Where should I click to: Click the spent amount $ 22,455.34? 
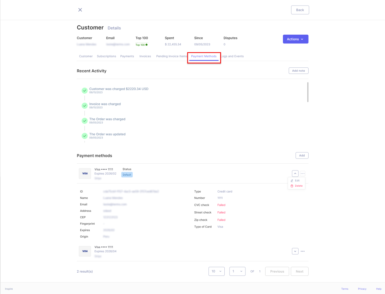tap(173, 44)
